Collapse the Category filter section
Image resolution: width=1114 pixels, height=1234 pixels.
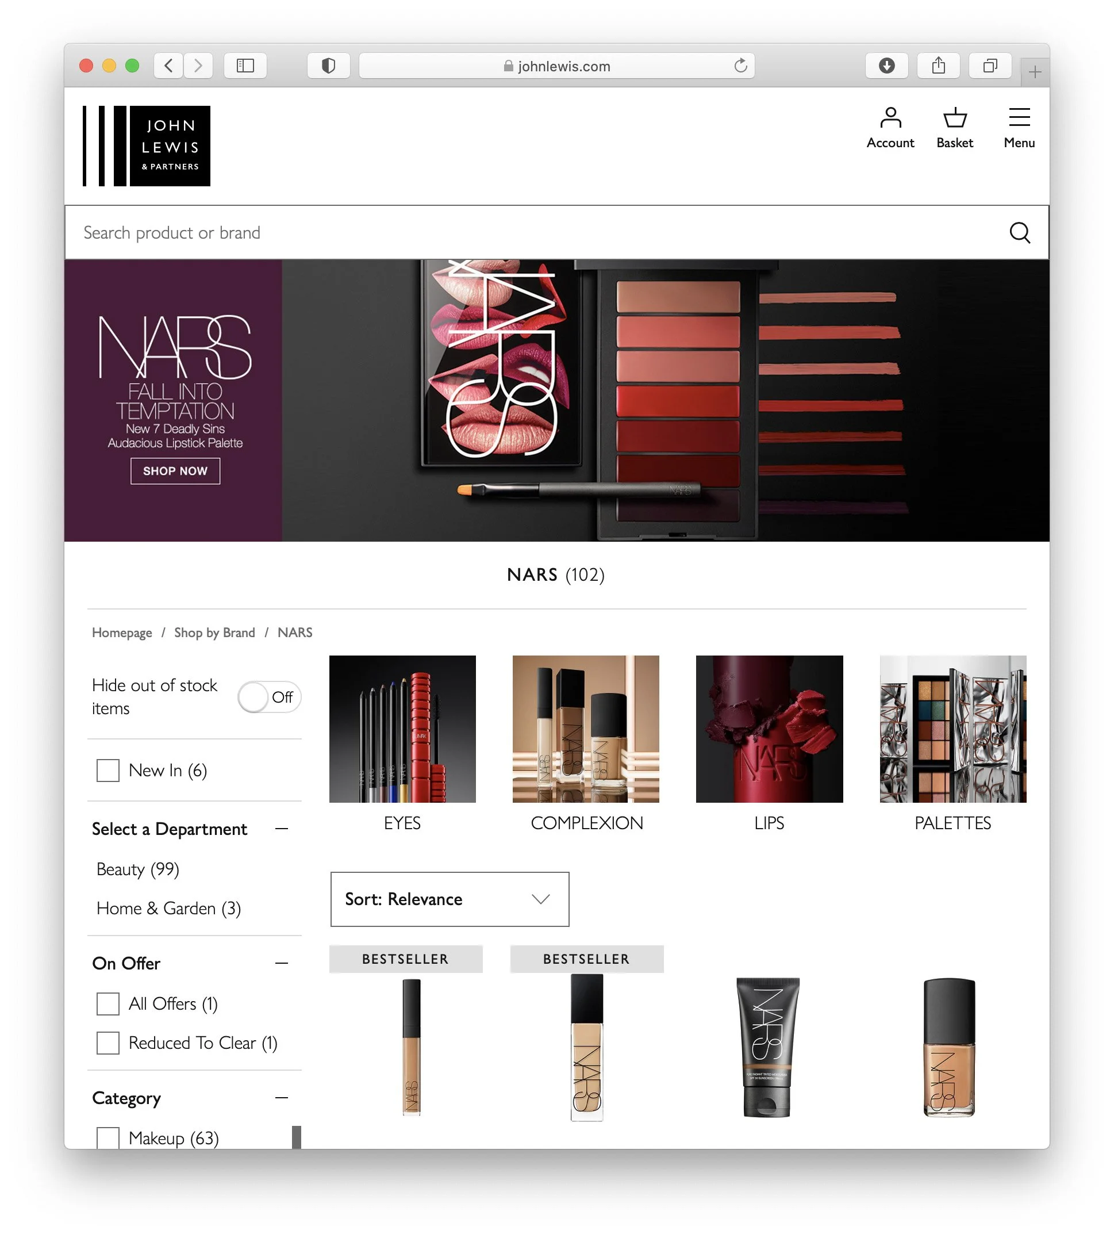[282, 1098]
